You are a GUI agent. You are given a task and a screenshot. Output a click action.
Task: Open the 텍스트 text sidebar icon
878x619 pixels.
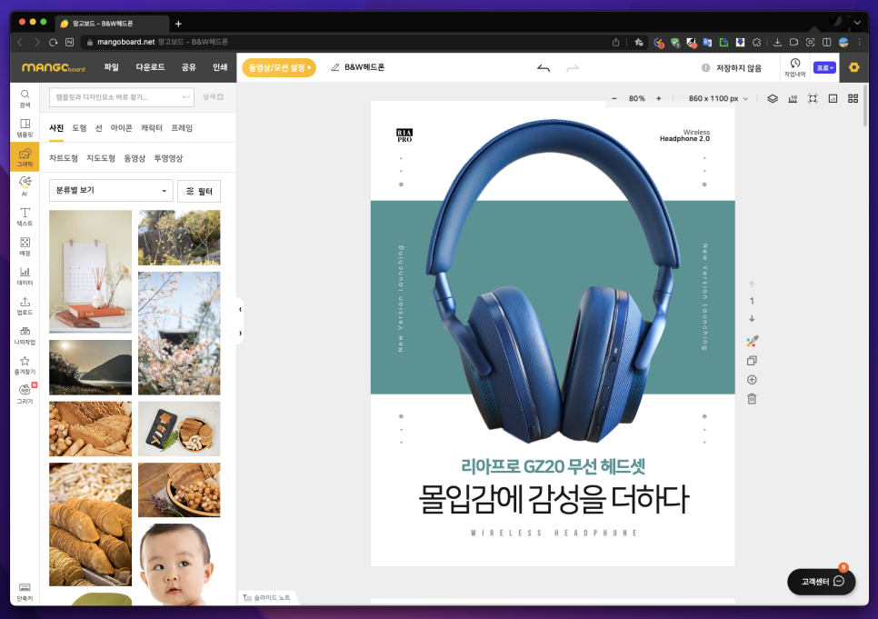tap(25, 216)
